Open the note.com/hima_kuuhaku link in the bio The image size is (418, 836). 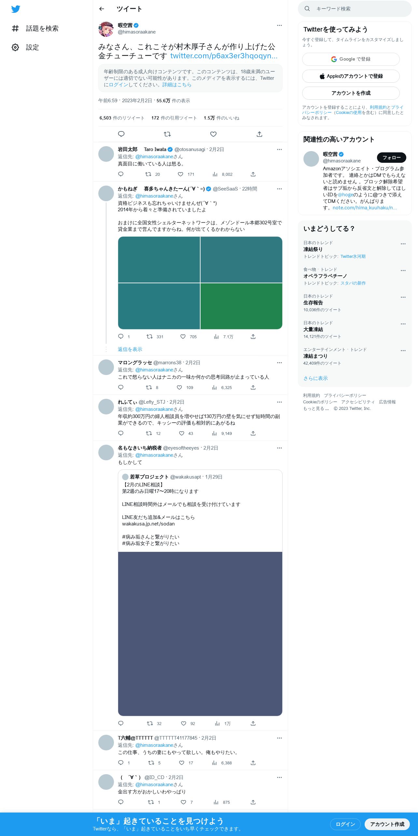click(365, 208)
